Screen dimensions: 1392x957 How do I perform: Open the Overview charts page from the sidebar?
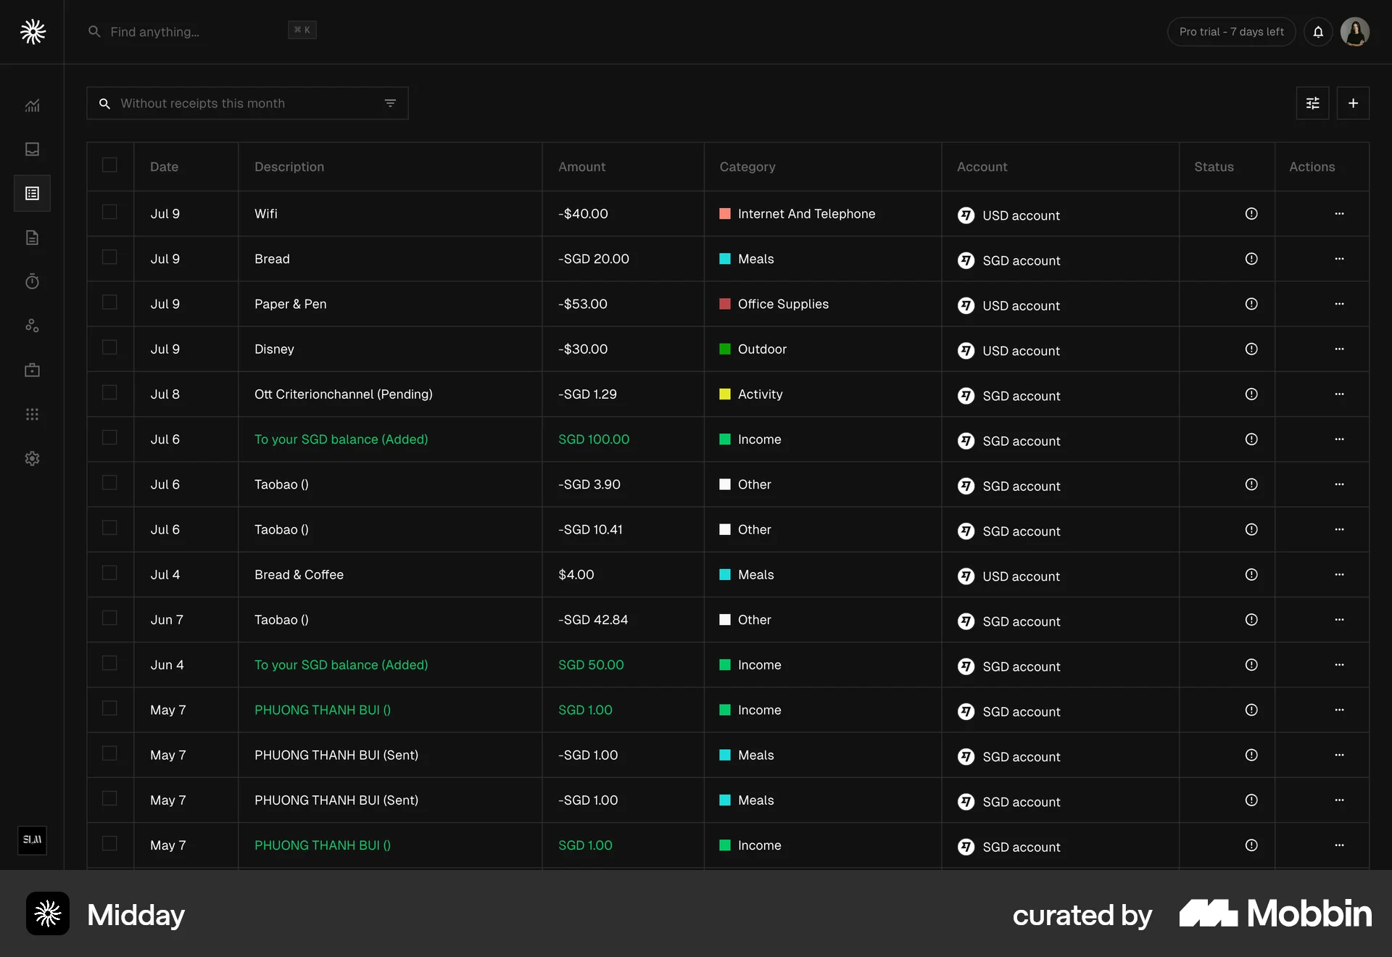click(32, 105)
